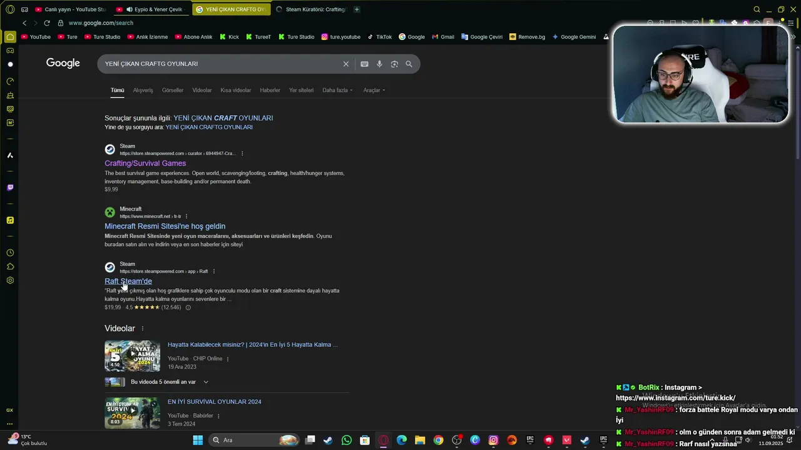Switch to Steam Küratörü tab
Screen dimensions: 801x450
coord(311,9)
